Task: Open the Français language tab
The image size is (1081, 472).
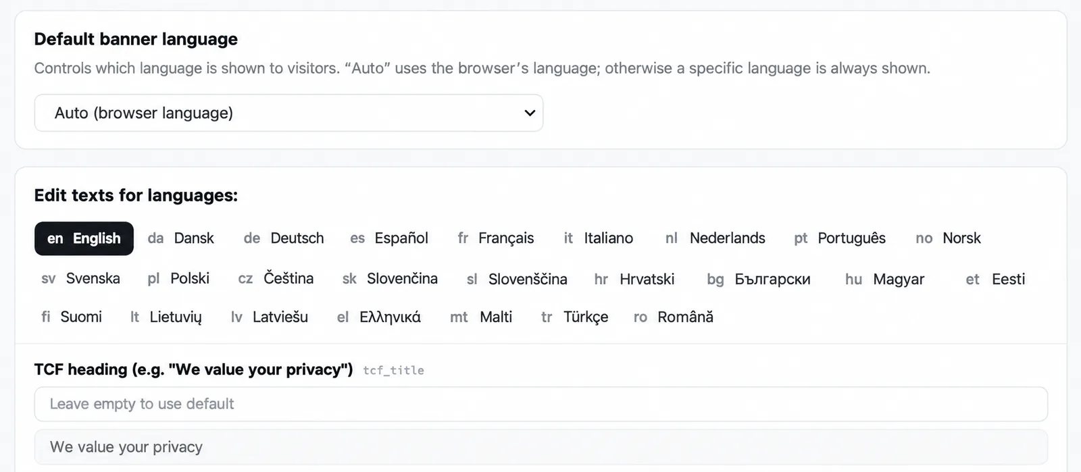Action: tap(496, 238)
